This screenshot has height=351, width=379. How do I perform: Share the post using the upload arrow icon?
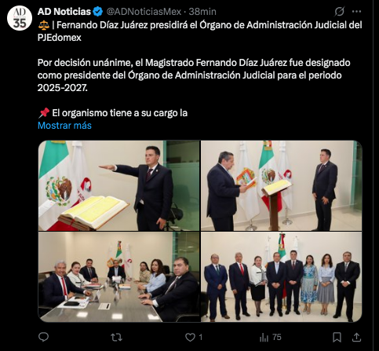(356, 338)
